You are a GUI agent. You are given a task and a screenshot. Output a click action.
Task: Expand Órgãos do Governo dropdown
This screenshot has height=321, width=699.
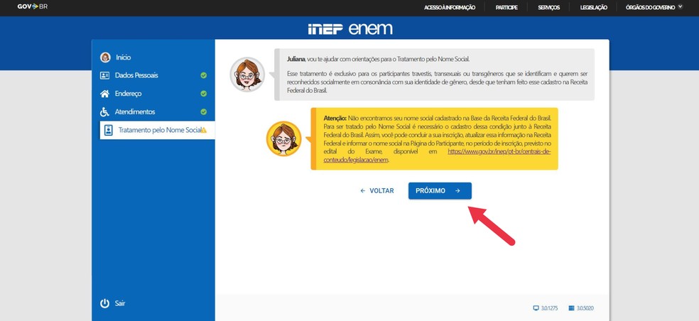pos(654,8)
